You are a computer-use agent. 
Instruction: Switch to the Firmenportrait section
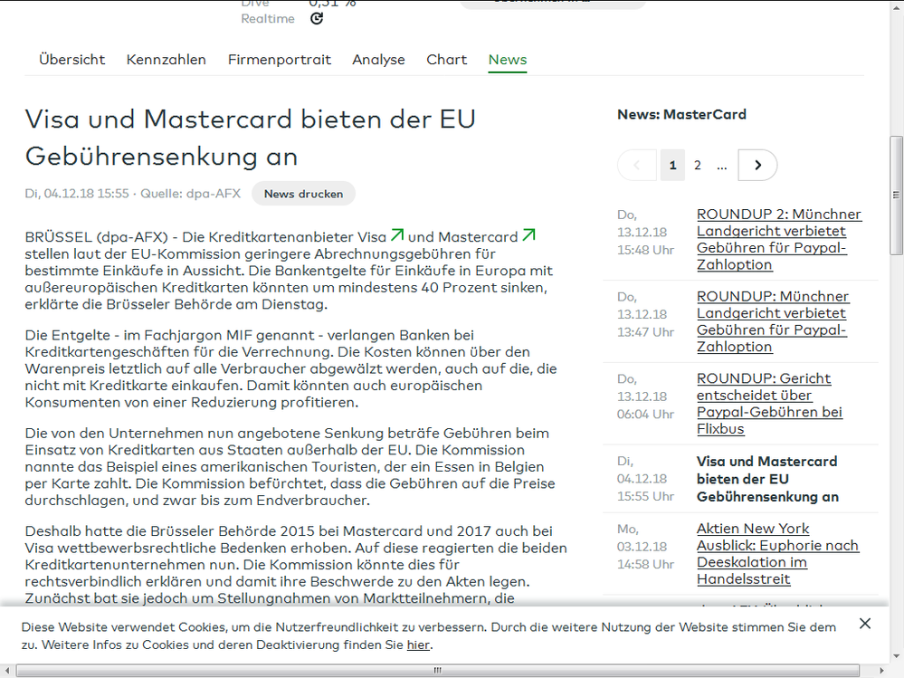tap(279, 60)
